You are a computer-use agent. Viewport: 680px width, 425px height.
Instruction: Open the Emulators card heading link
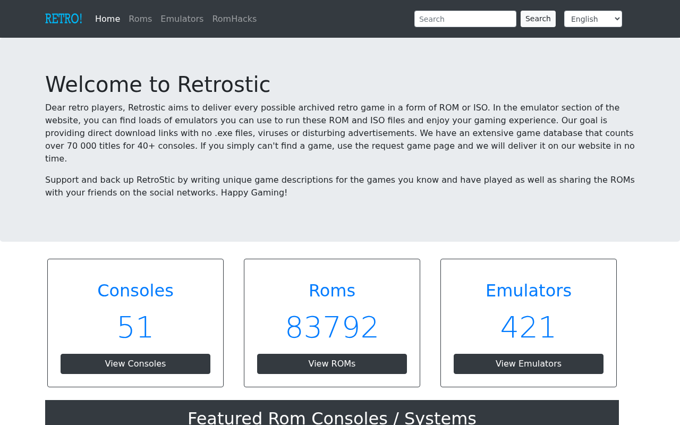529,291
